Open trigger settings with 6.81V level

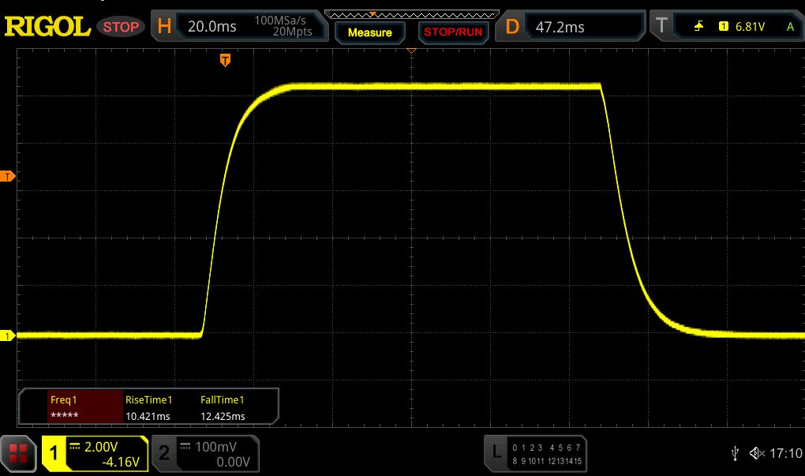726,26
